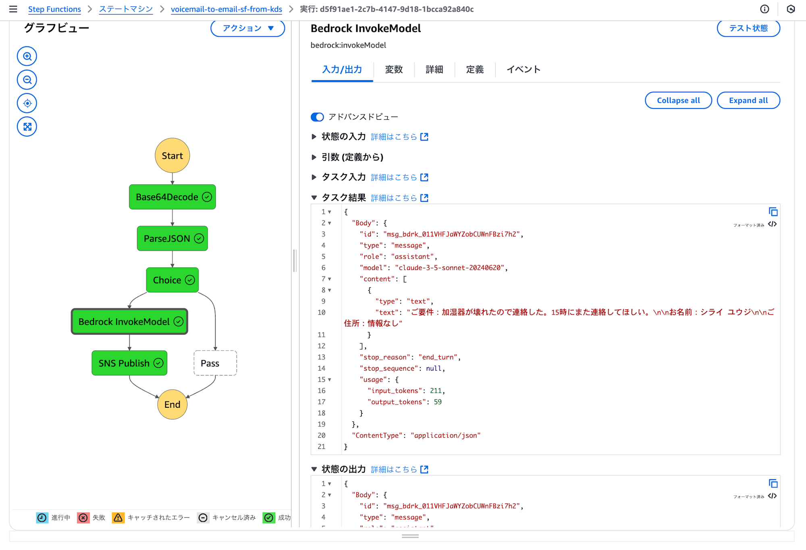Select the ParseJSON state node
Image resolution: width=806 pixels, height=550 pixels.
172,239
